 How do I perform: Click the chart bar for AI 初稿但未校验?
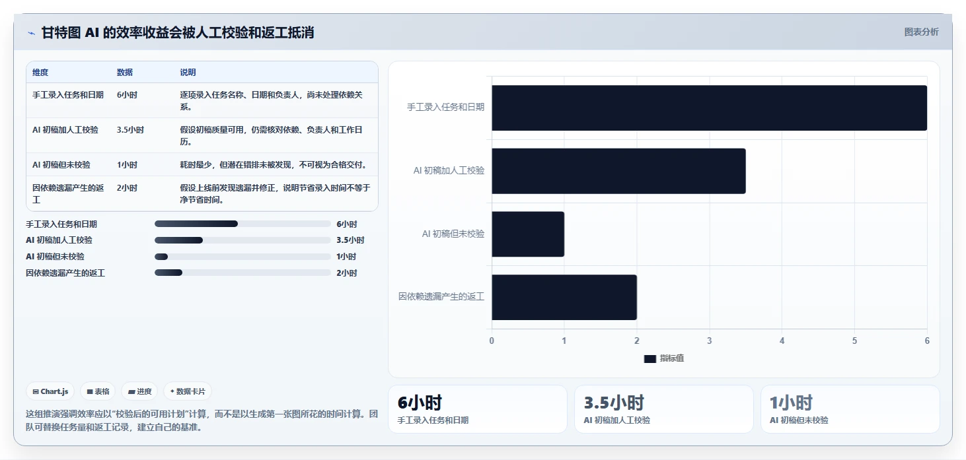pos(528,234)
